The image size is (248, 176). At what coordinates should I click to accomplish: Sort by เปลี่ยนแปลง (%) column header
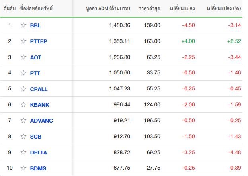pos(224,8)
